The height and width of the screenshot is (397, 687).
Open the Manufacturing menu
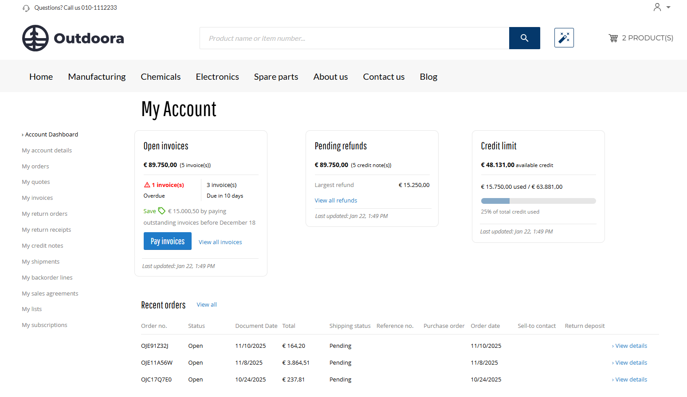[97, 77]
